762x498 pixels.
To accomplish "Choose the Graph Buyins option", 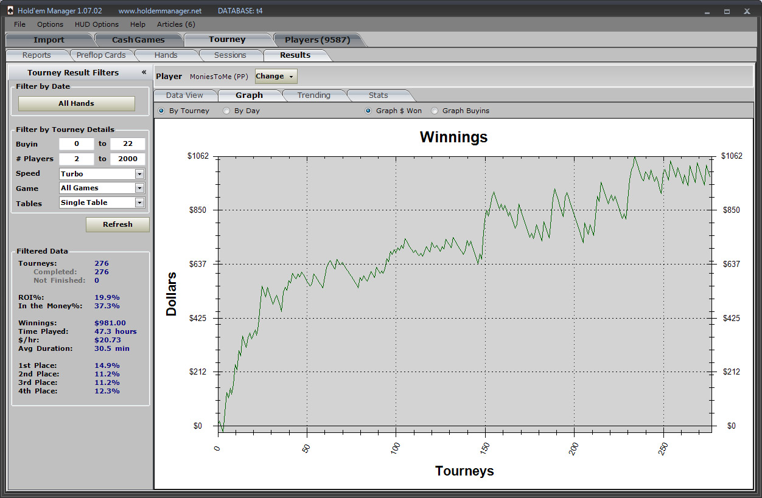I will click(435, 111).
